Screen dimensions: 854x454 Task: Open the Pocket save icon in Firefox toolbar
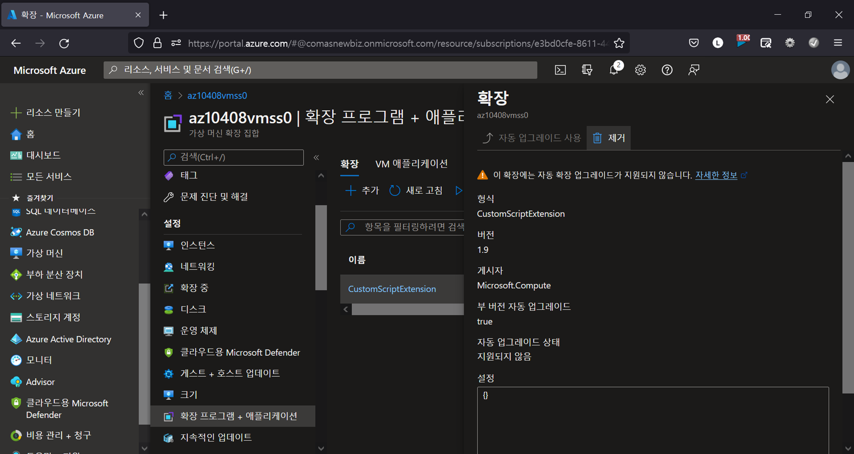[x=694, y=43]
